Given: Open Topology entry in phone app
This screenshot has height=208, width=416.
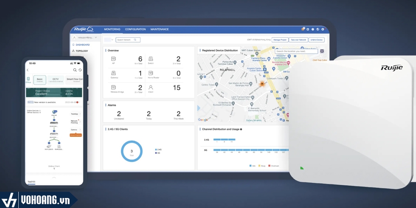Looking at the screenshot, I should tap(76, 114).
